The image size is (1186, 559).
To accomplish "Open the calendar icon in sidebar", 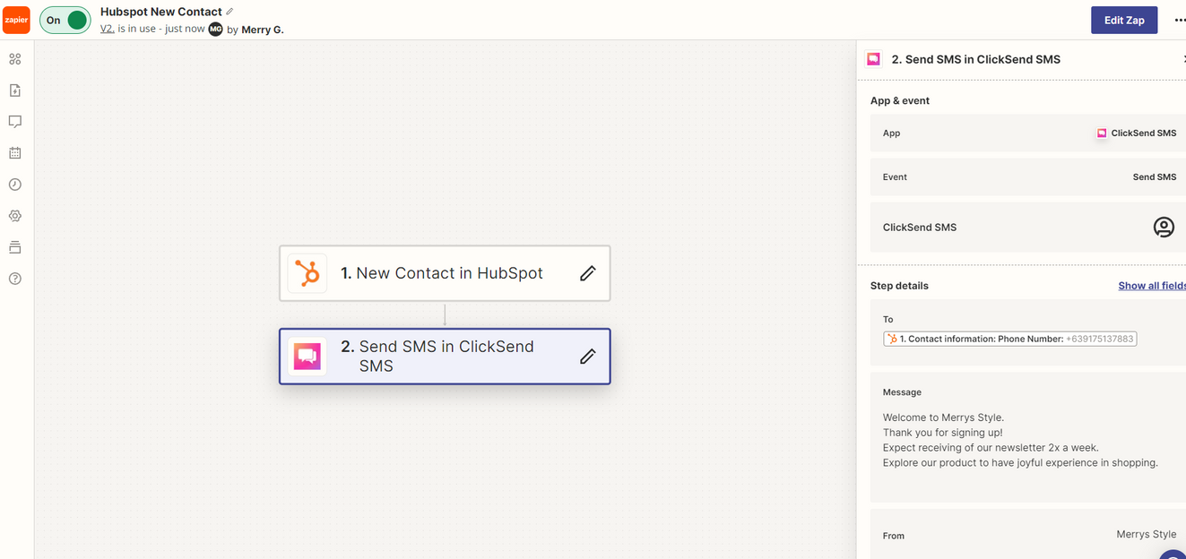I will pyautogui.click(x=14, y=153).
